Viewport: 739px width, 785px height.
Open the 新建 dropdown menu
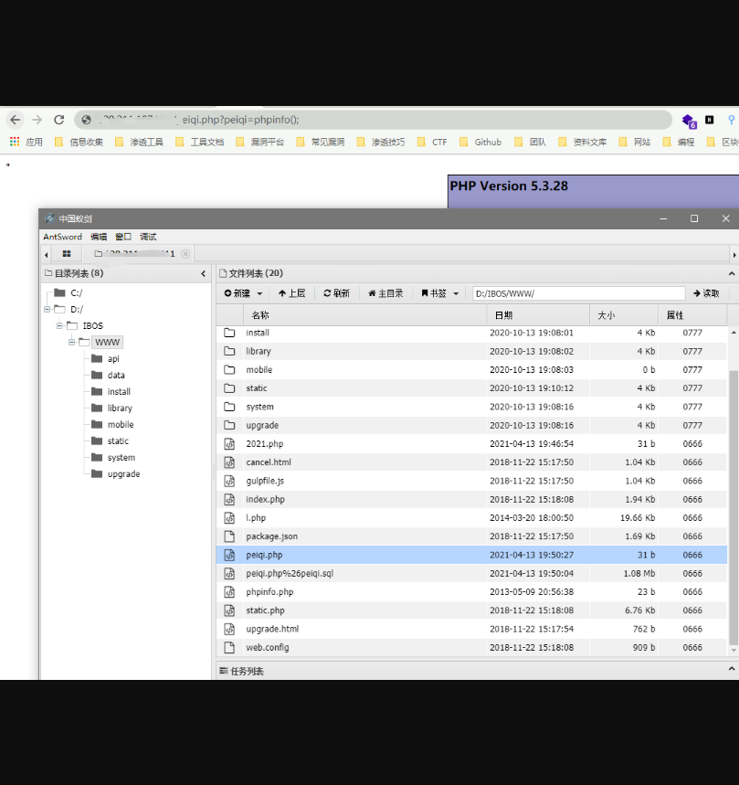pos(244,293)
